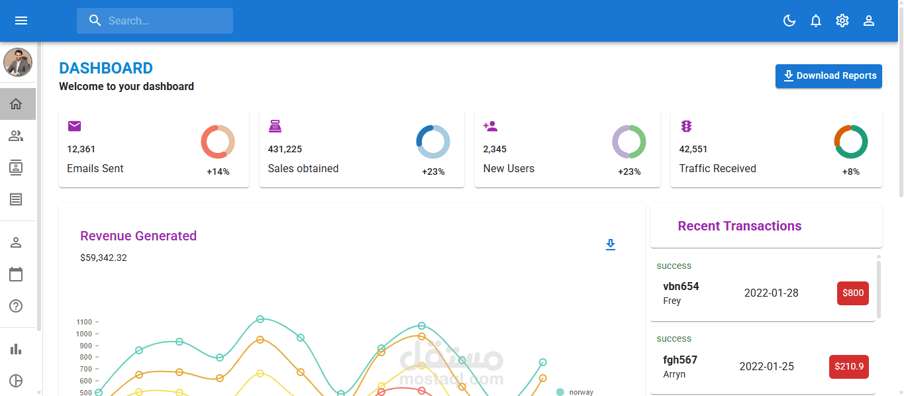Click the traffic light icon in Traffic Received card
The height and width of the screenshot is (396, 904).
point(686,126)
